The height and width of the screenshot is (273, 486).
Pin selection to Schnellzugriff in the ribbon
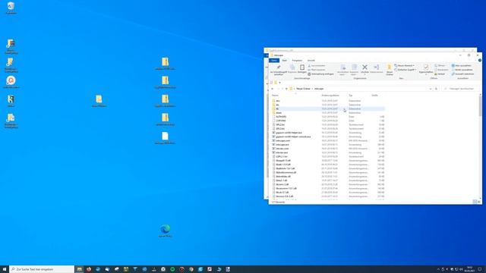click(x=279, y=70)
